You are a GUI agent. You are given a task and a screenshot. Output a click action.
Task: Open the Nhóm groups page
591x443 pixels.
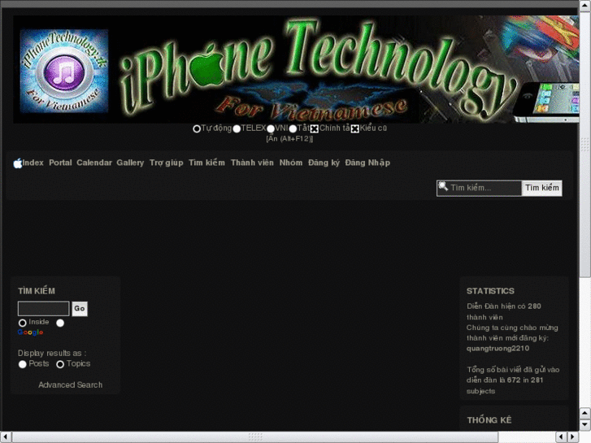pos(291,163)
